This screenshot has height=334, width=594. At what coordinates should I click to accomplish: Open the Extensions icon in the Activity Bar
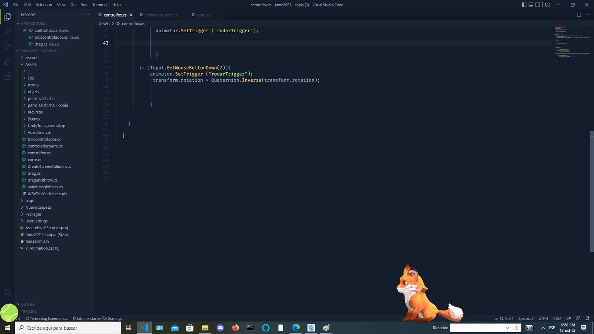(7, 76)
